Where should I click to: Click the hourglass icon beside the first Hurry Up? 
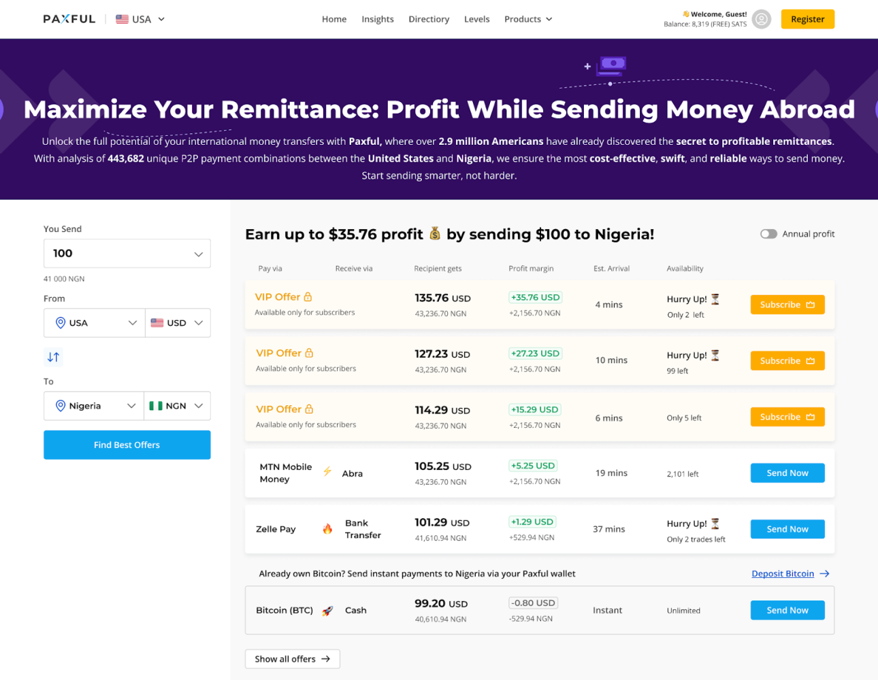(x=713, y=299)
